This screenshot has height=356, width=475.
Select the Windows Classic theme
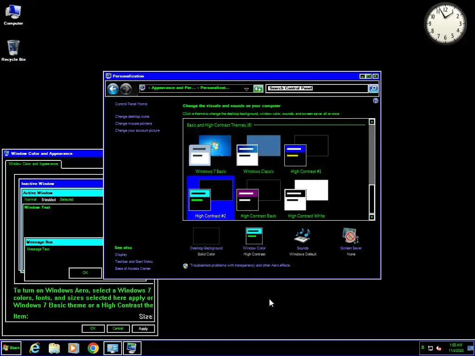tap(258, 154)
